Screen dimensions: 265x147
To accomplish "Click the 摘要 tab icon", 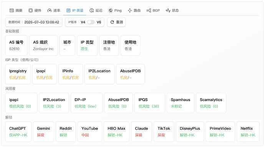I will tap(12, 10).
